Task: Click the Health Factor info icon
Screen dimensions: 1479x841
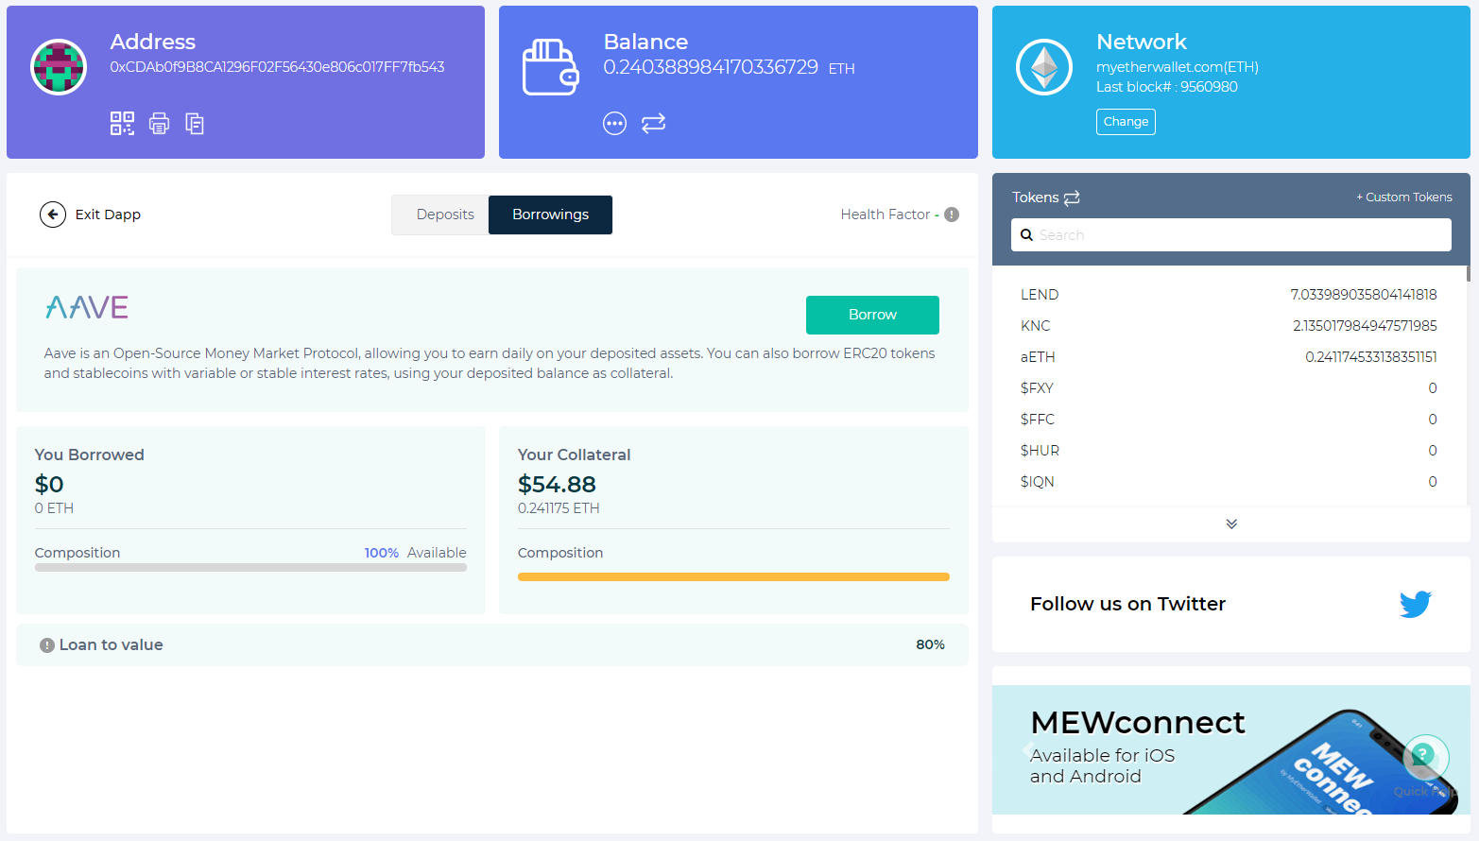Action: 952,215
